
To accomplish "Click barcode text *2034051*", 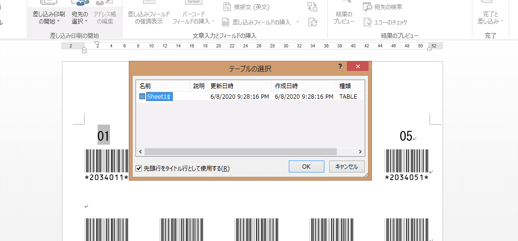I will click(x=407, y=178).
